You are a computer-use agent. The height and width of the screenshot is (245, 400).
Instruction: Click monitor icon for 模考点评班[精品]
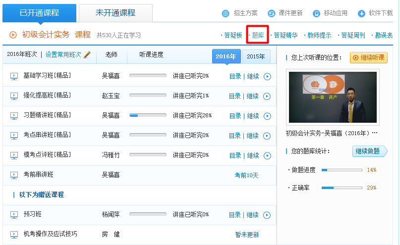pyautogui.click(x=14, y=155)
